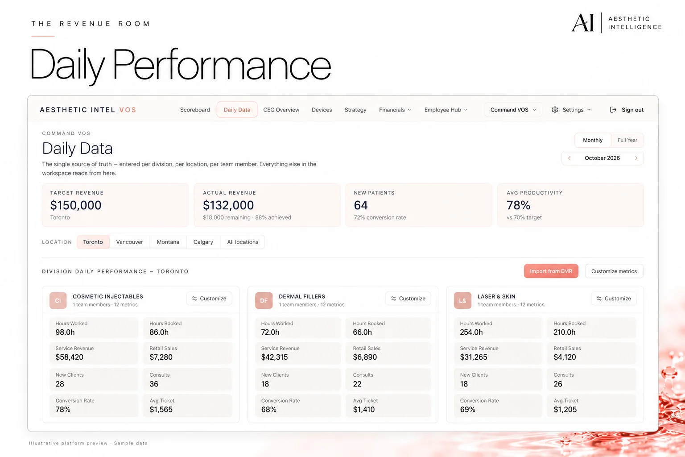Click Cosmetic Injectables Conversion Rate 78%
This screenshot has width=685, height=457.
[94, 405]
